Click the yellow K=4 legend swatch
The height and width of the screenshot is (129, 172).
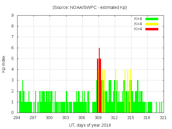click(x=152, y=24)
